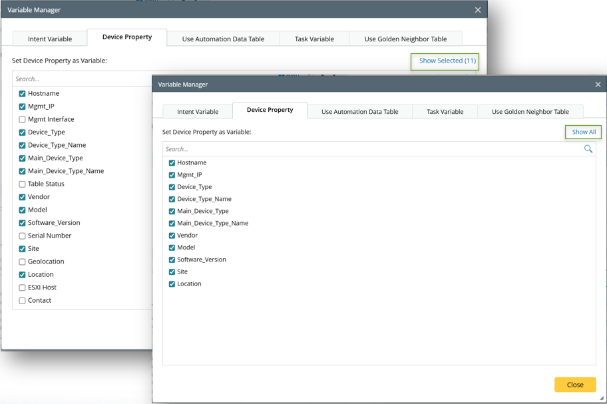This screenshot has height=404, width=607.
Task: Check the Contact property
Action: 22,301
